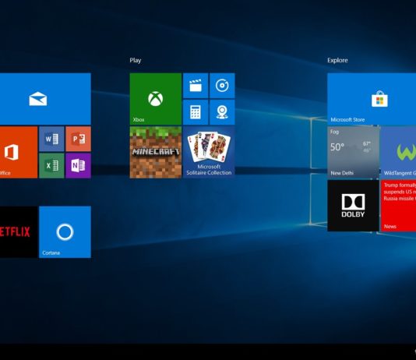The height and width of the screenshot is (360, 416).
Task: Open the Xbox tile
Action: tap(156, 99)
